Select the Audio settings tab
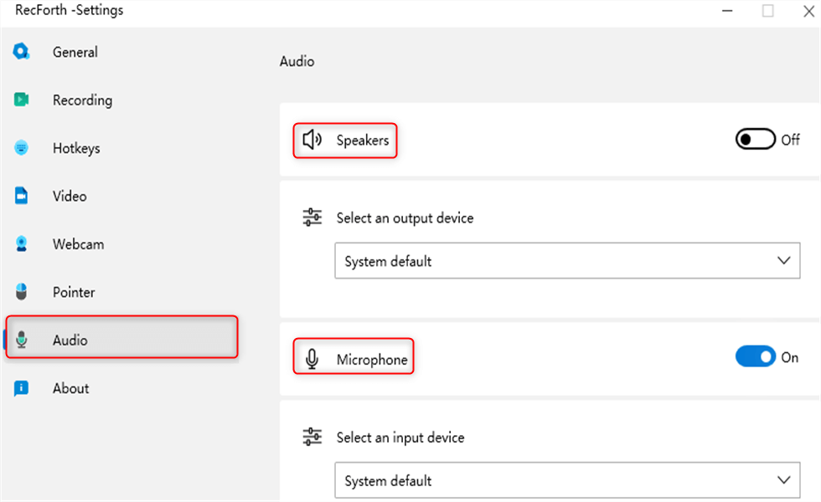821x502 pixels. (x=121, y=337)
